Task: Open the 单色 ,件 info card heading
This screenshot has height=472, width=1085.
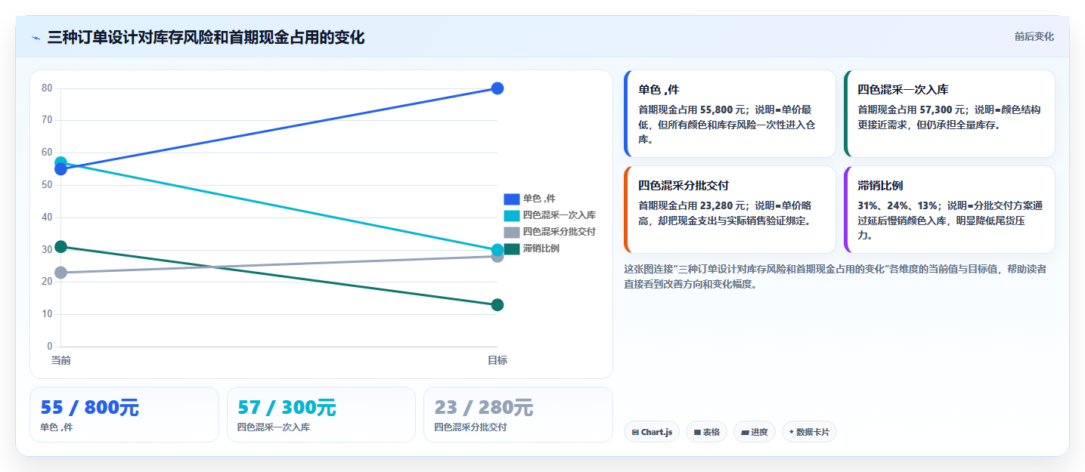Action: pyautogui.click(x=659, y=90)
